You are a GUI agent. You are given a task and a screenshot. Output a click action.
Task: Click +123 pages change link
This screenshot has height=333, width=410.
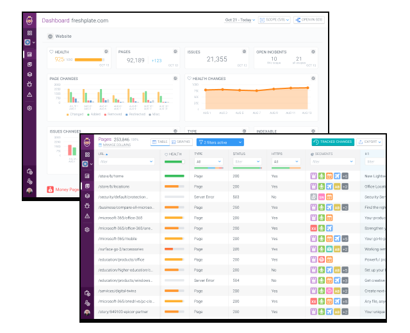156,61
